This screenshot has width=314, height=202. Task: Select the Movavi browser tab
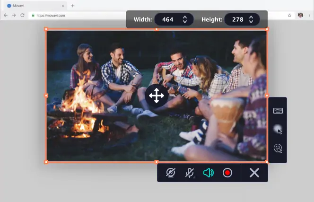pyautogui.click(x=35, y=6)
